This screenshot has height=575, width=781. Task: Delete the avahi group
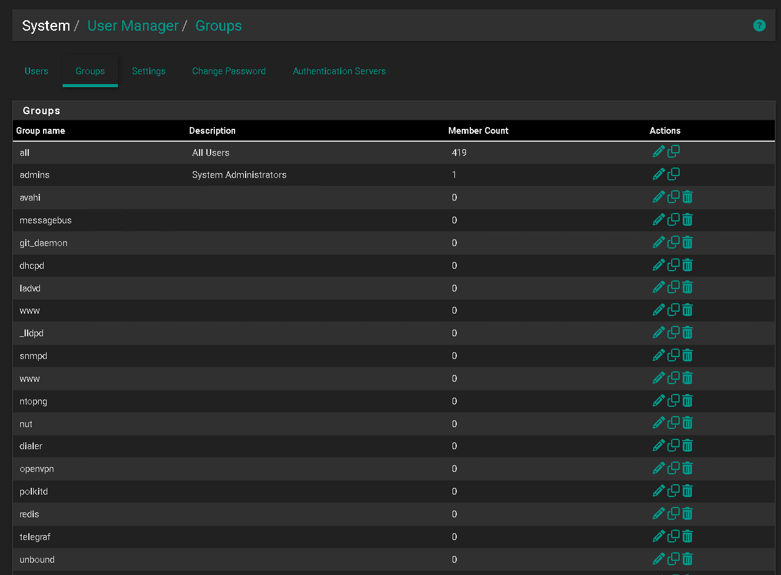click(688, 197)
